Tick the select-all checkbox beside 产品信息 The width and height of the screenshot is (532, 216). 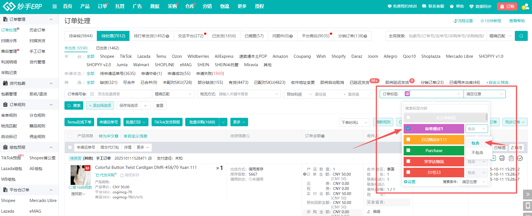click(x=70, y=136)
